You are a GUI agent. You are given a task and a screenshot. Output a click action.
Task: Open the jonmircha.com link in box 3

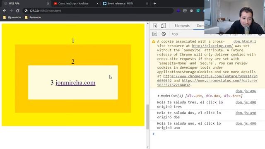coord(75,83)
